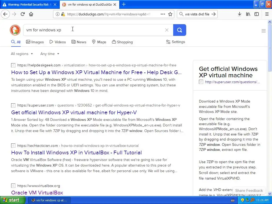This screenshot has height=204, width=272.
Task: Go back to the previous page
Action: (5, 14)
